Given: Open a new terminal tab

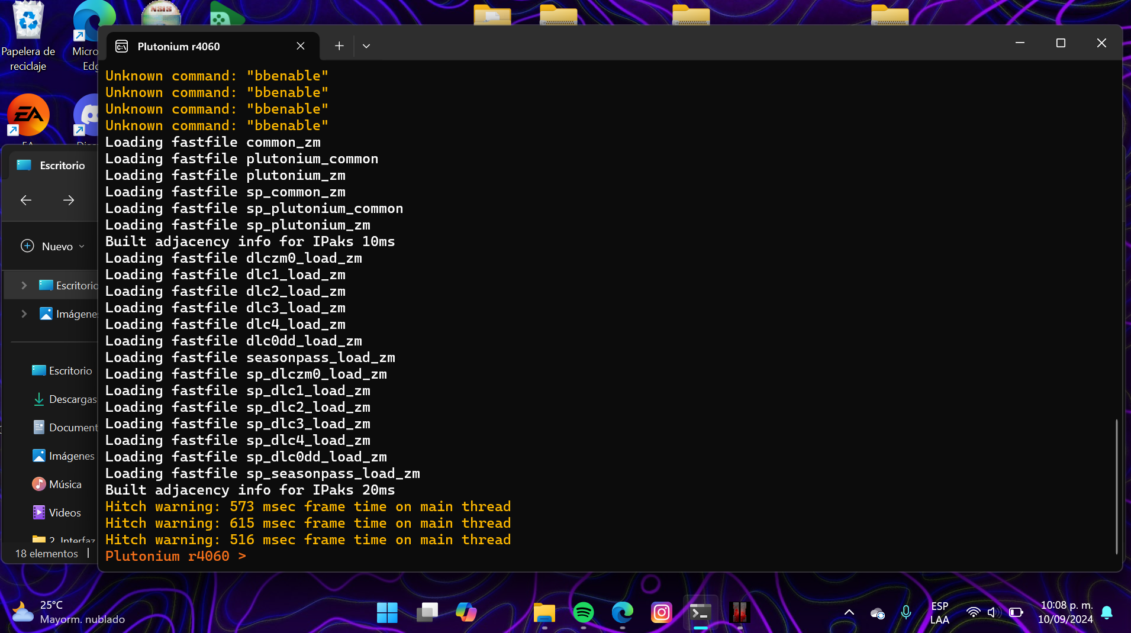Looking at the screenshot, I should point(339,46).
